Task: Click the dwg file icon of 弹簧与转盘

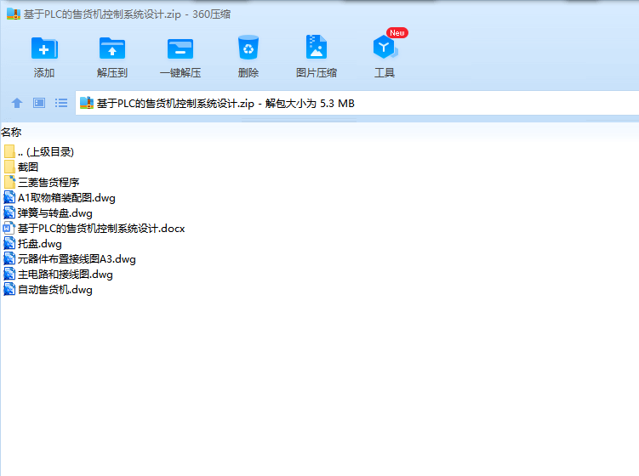Action: 9,213
